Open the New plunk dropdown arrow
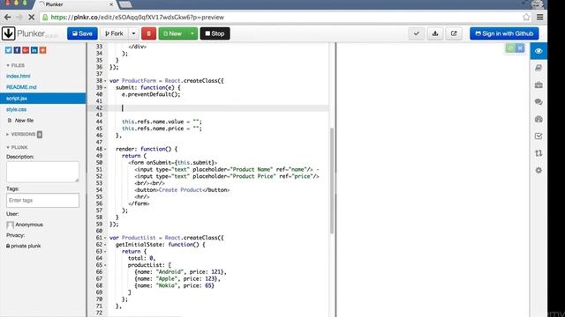The image size is (565, 317). tap(192, 33)
